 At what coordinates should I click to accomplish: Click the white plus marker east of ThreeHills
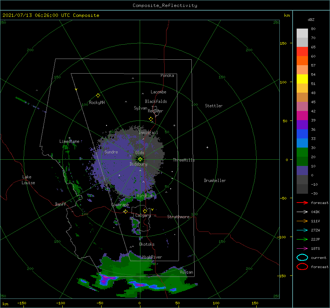pyautogui.click(x=207, y=147)
